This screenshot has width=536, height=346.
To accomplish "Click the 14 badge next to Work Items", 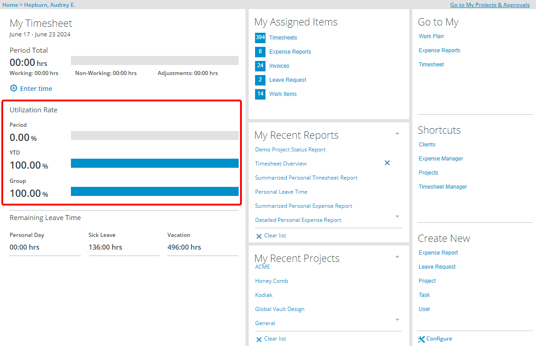I will tap(260, 94).
